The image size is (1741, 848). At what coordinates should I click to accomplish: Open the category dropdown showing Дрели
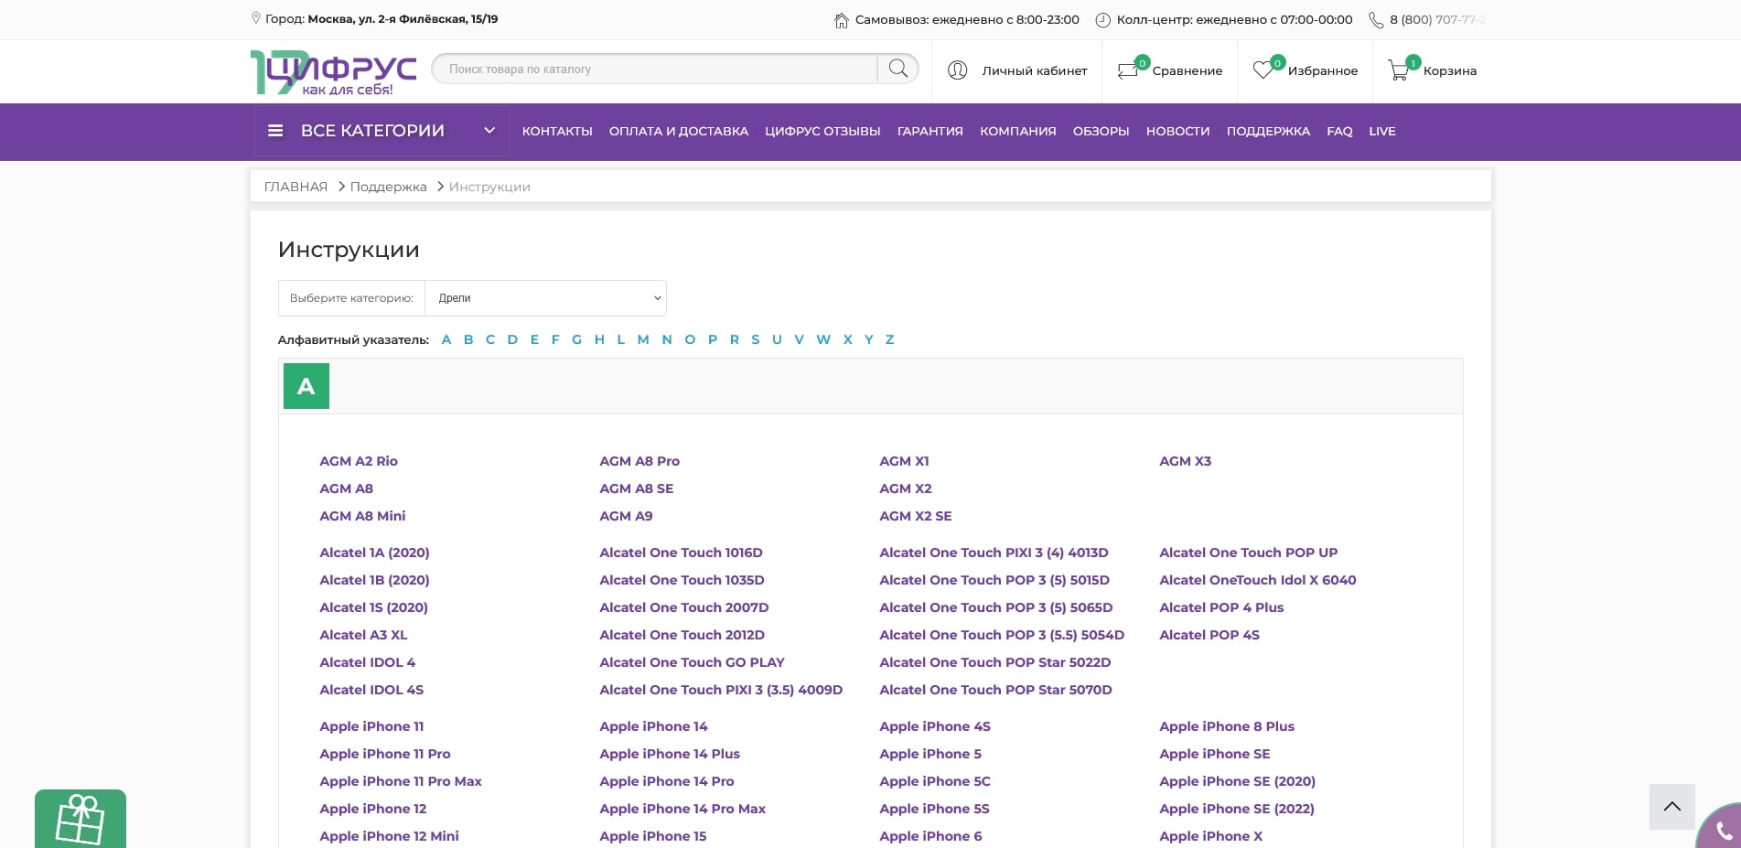point(546,298)
